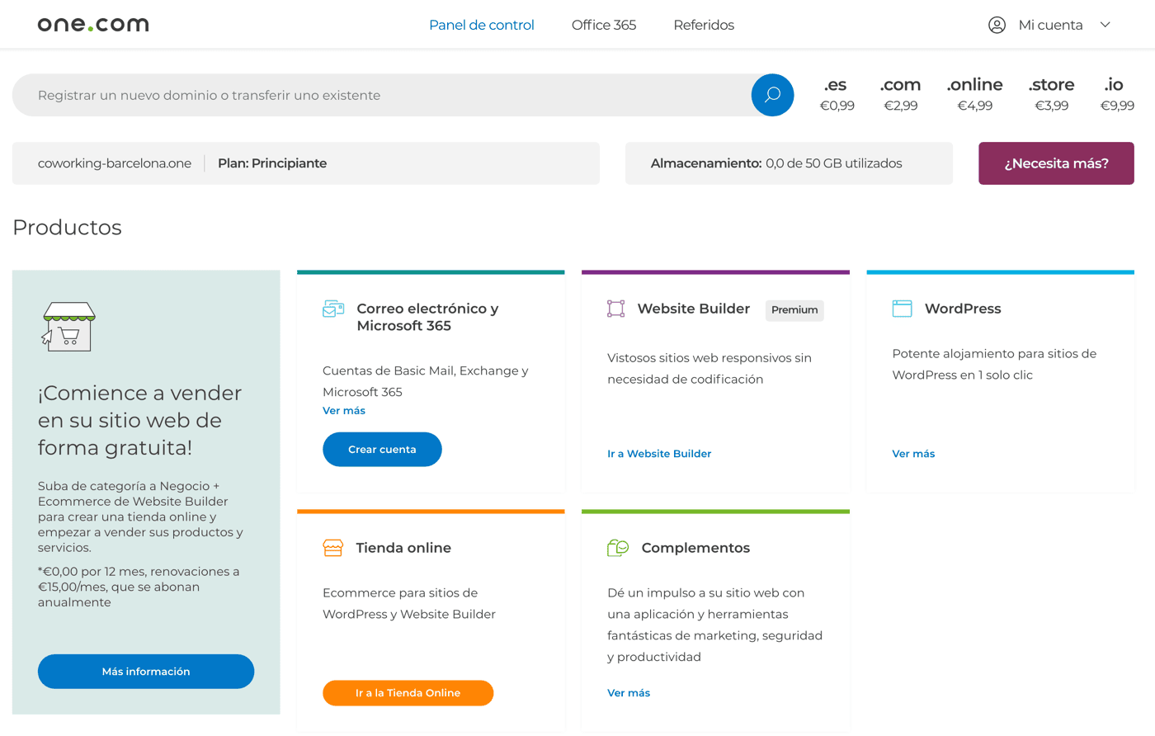This screenshot has width=1155, height=736.
Task: Open Mi cuenta menu
Action: click(1049, 25)
